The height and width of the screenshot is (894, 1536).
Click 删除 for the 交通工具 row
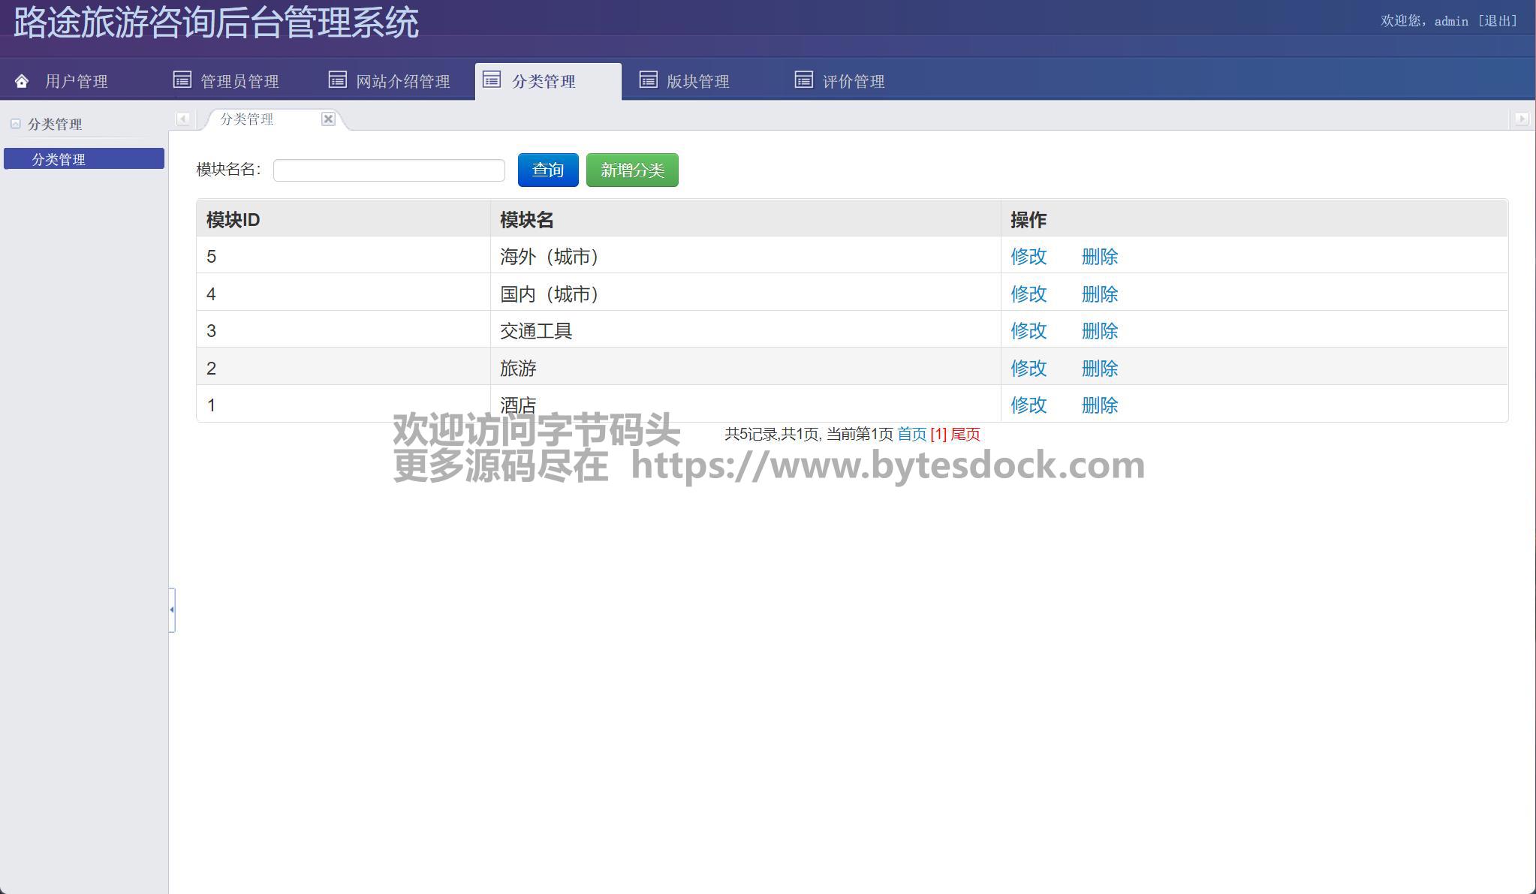click(1100, 331)
